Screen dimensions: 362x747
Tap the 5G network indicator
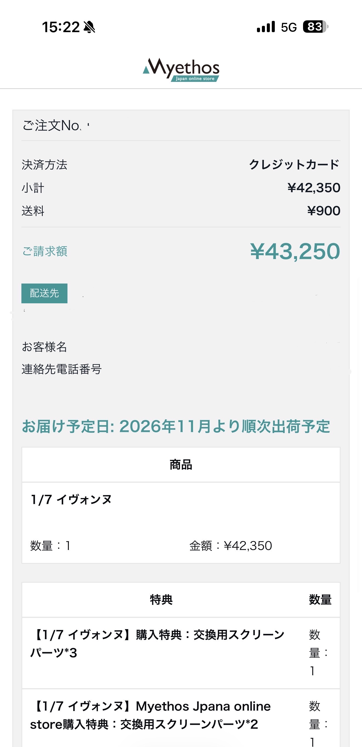[289, 27]
